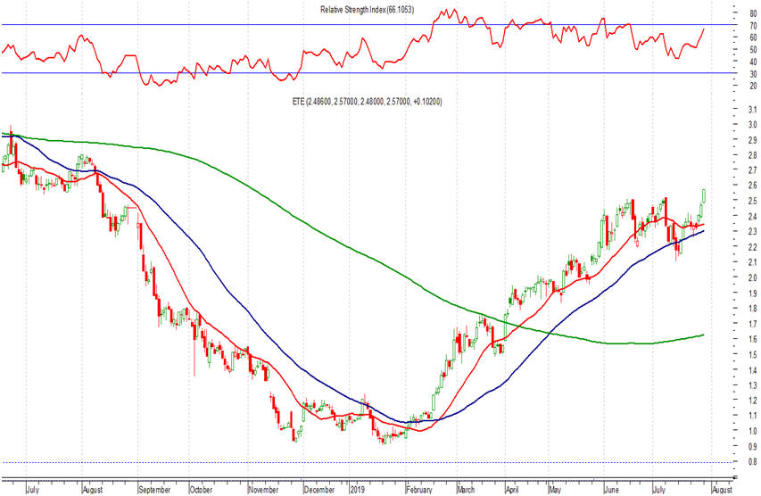761x496 pixels.
Task: Click the price scale value 1.6
Action: coord(752,339)
